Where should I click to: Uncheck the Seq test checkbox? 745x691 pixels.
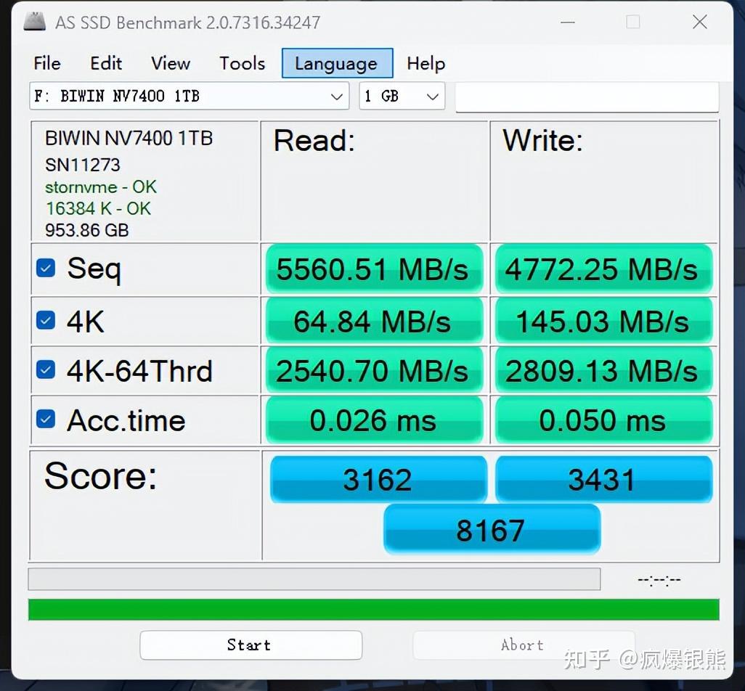pyautogui.click(x=46, y=269)
